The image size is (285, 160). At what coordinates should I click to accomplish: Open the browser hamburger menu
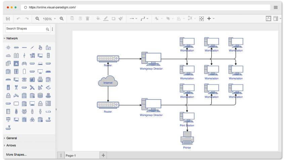[x=276, y=7]
